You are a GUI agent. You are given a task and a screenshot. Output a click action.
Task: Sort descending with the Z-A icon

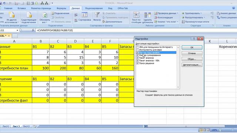76,20
